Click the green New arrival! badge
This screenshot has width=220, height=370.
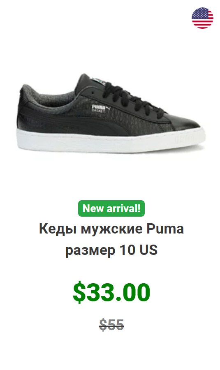tap(111, 208)
